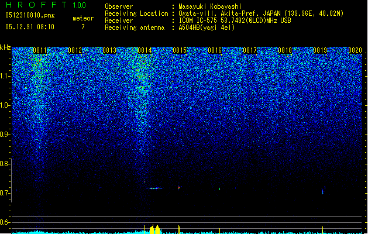Click the large yellow intensity peak after 0814
This screenshot has width=368, height=234.
[155, 229]
